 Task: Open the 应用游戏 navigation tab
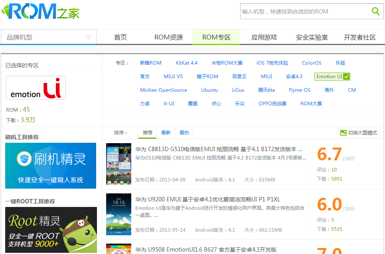coord(264,37)
